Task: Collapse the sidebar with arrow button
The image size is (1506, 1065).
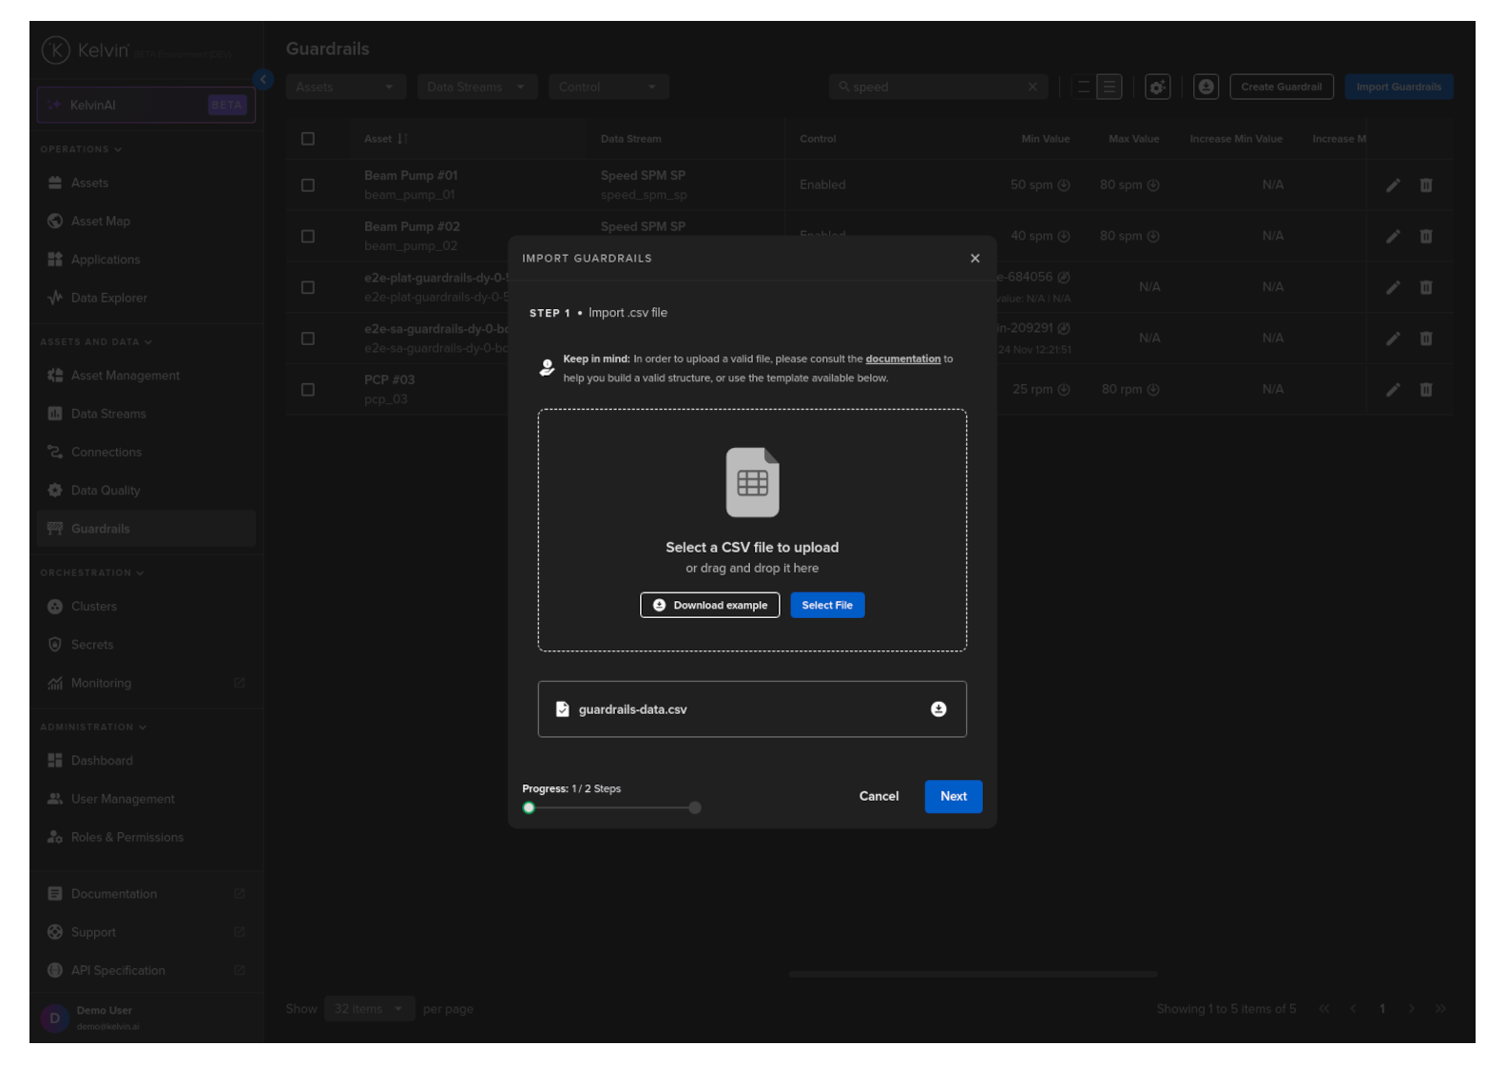Action: click(263, 80)
